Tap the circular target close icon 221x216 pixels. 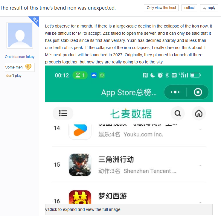198,92
